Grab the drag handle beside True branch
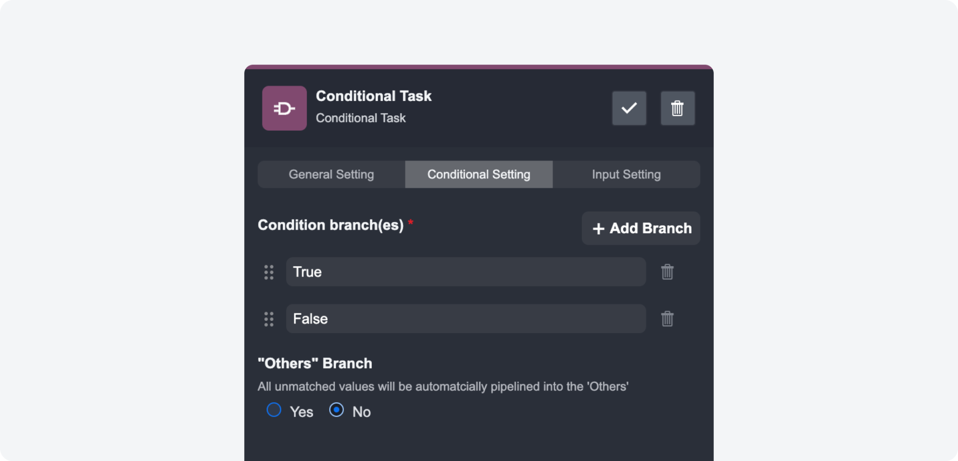Viewport: 958px width, 461px height. [269, 272]
